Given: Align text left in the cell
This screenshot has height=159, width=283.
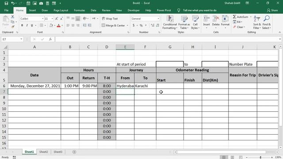Looking at the screenshot, I should [x=68, y=26].
